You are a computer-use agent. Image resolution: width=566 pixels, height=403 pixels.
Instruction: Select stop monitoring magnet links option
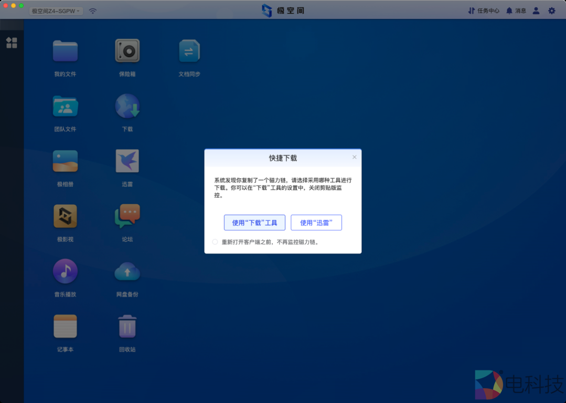[x=215, y=241]
